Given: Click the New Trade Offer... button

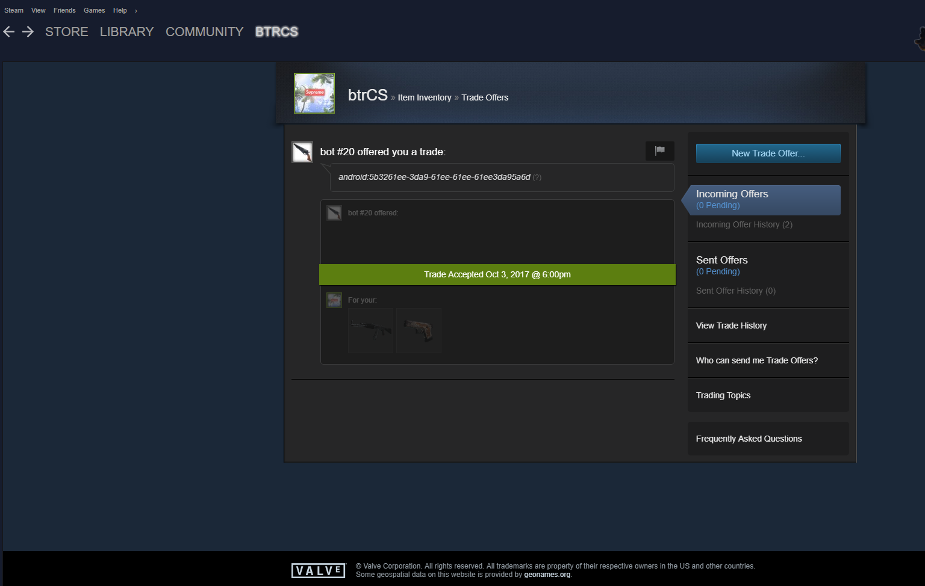Looking at the screenshot, I should pos(768,153).
